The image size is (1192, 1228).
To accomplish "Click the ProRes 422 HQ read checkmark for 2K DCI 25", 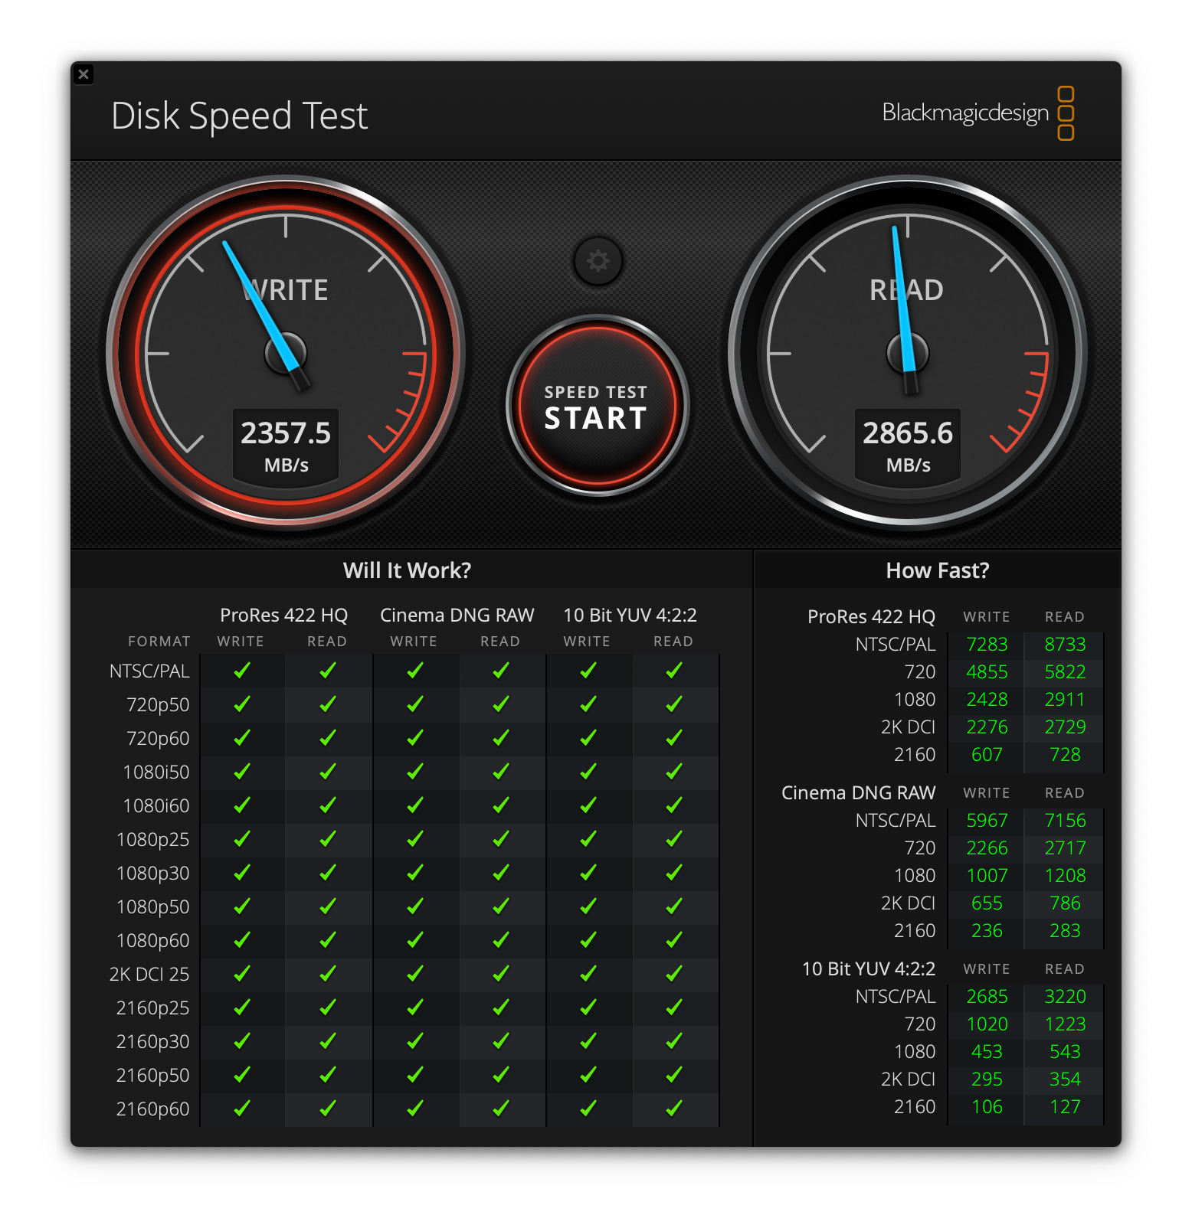I will coord(328,974).
